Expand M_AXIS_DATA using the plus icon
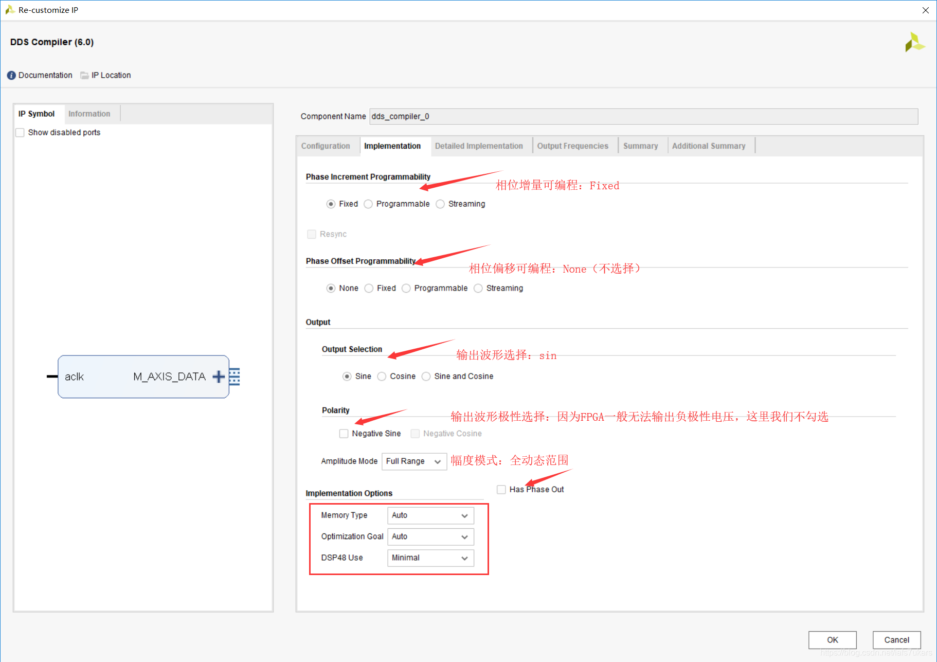The image size is (937, 662). (218, 377)
